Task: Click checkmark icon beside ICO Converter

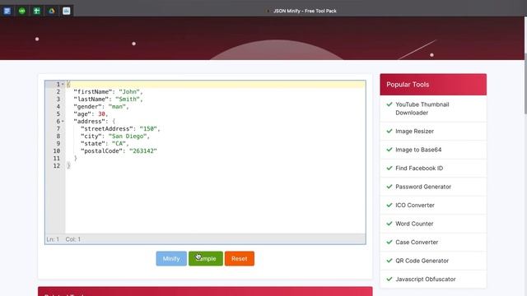Action: point(389,205)
